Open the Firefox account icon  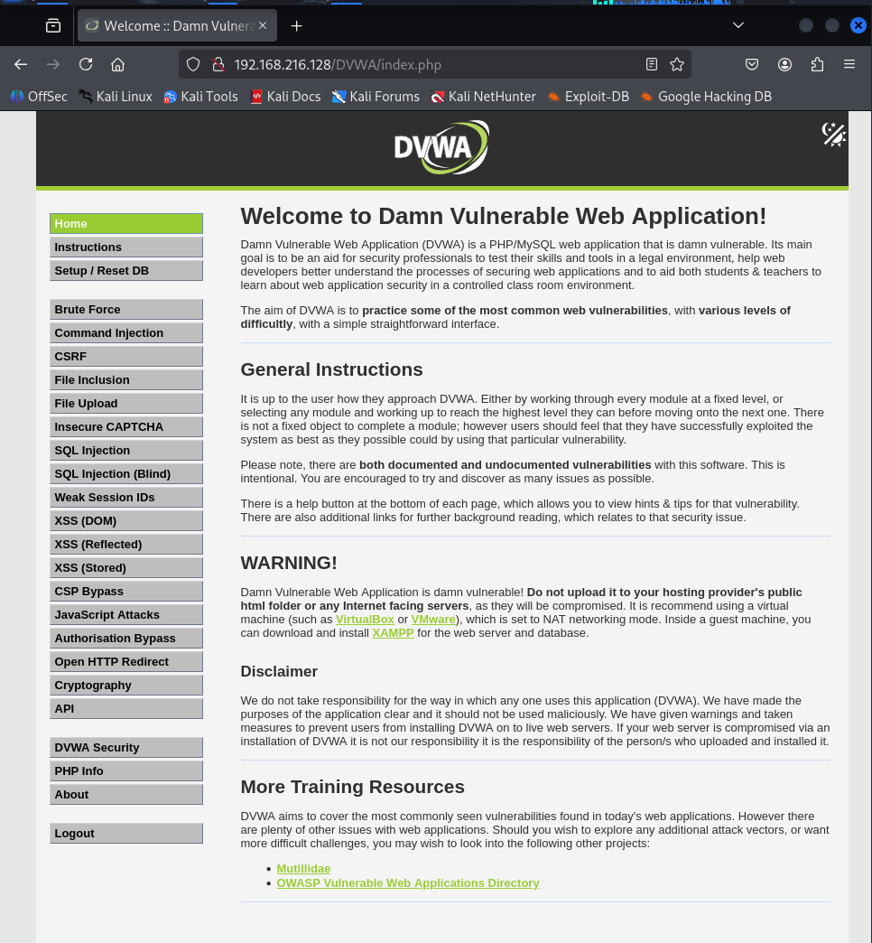[x=784, y=64]
